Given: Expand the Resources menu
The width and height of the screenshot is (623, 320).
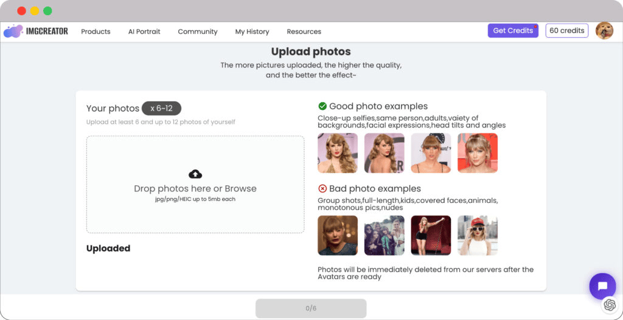Looking at the screenshot, I should [304, 32].
